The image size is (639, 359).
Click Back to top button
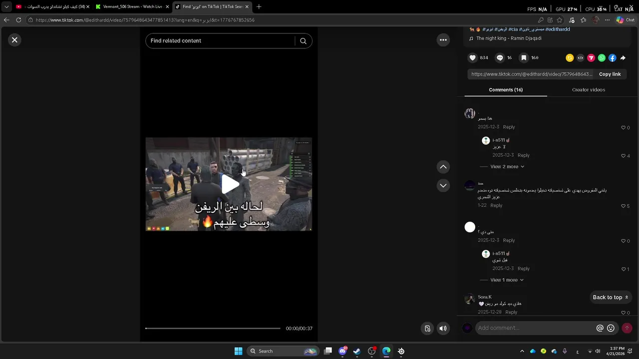(610, 297)
